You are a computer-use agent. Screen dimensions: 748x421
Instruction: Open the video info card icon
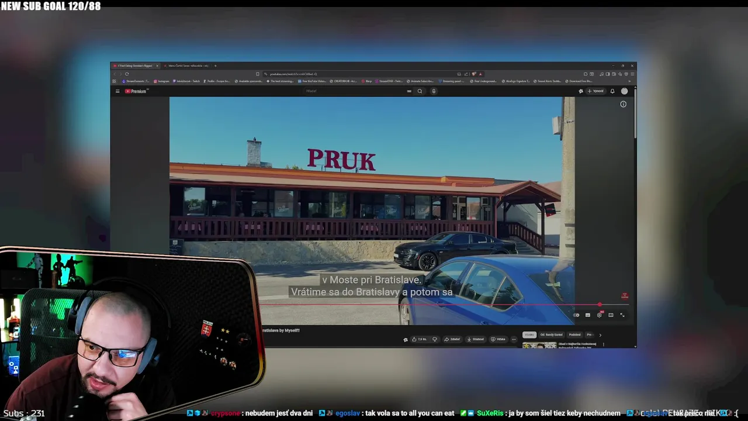tap(623, 104)
